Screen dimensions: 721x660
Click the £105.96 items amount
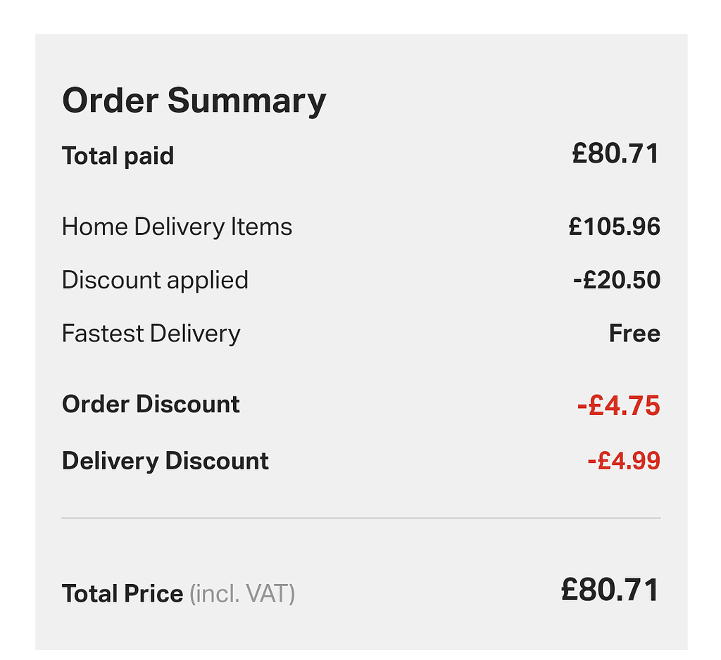click(x=614, y=227)
